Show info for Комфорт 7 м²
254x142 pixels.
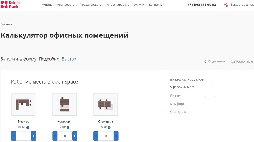(x=68, y=128)
